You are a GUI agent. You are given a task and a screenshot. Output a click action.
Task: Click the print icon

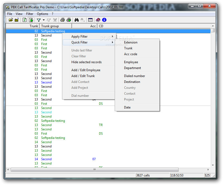pyautogui.click(x=63, y=20)
